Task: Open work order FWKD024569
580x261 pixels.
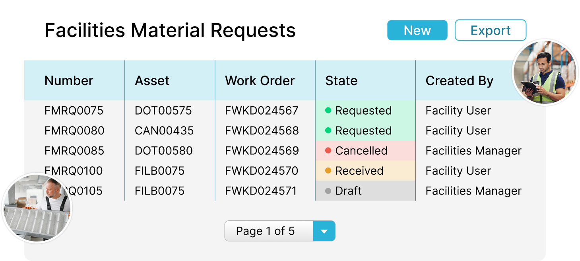Action: pos(262,151)
